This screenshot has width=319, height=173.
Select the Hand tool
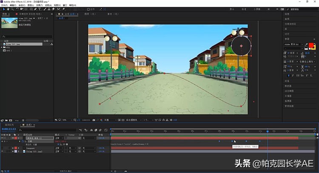coord(8,9)
